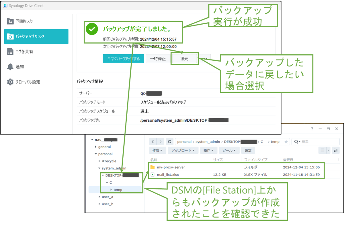The image size is (344, 225).
Task: Open 通知 in the sidebar
Action: coord(36,67)
